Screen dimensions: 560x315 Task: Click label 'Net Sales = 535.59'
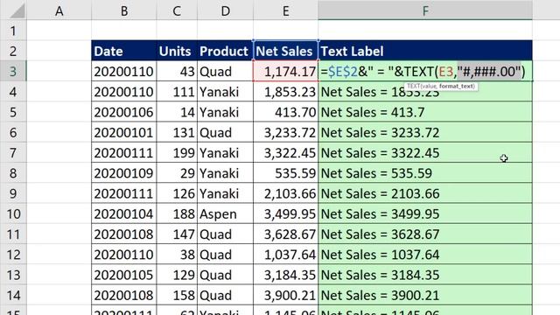coord(425,173)
